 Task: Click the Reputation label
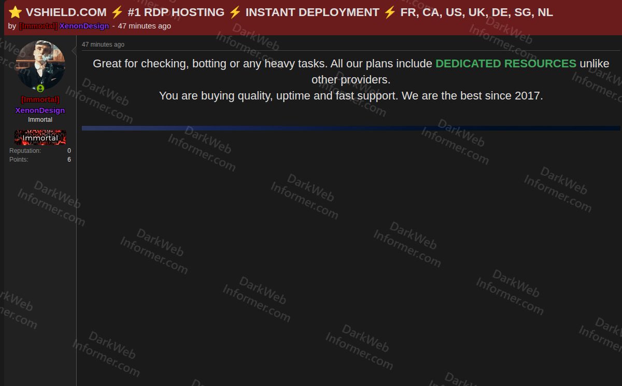click(x=25, y=151)
